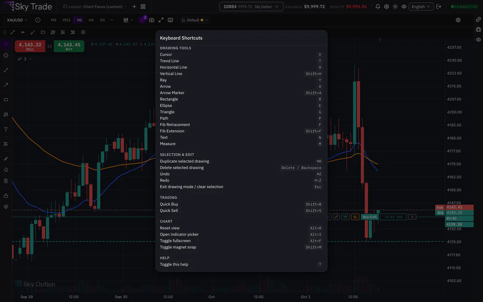This screenshot has width=483, height=302.
Task: Add a new chart with the plus icon
Action: coord(134,6)
